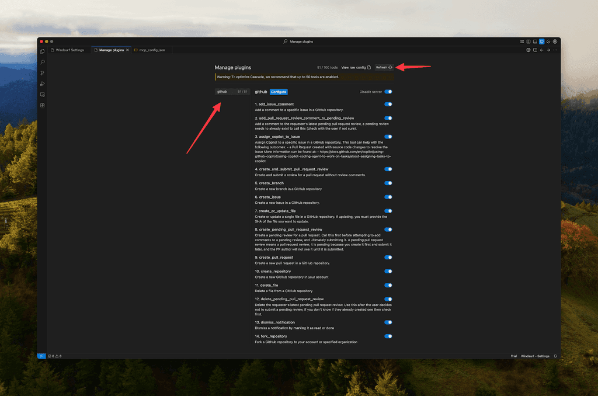Switch to the mcp_config.json tab

click(x=153, y=50)
